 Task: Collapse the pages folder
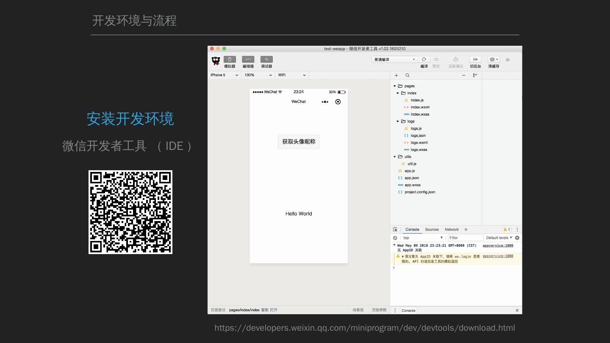pos(395,86)
